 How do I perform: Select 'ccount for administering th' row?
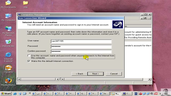point(138,32)
